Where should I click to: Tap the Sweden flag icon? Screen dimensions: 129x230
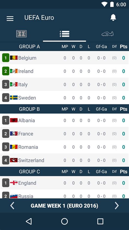14,98
